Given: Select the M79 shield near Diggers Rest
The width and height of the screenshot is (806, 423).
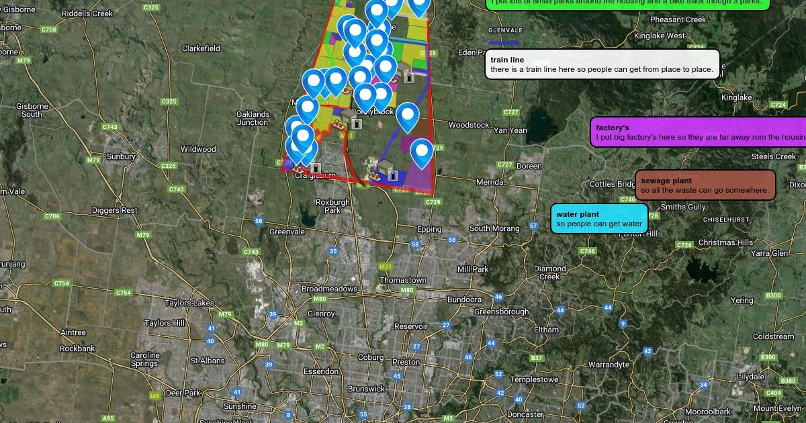Looking at the screenshot, I should [x=143, y=235].
